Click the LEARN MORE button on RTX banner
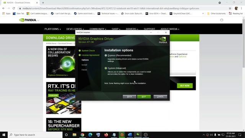This screenshot has width=245, height=138. click(x=53, y=95)
